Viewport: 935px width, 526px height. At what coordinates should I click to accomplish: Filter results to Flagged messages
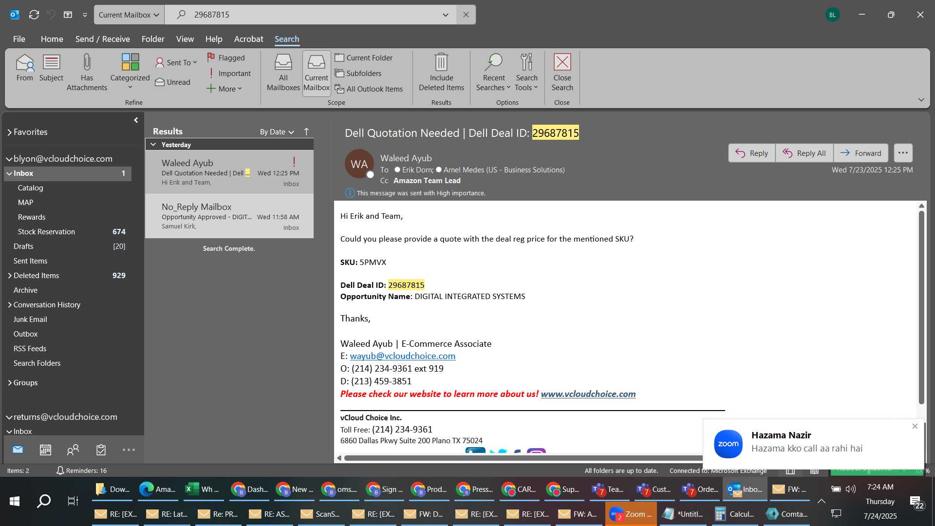tap(226, 57)
